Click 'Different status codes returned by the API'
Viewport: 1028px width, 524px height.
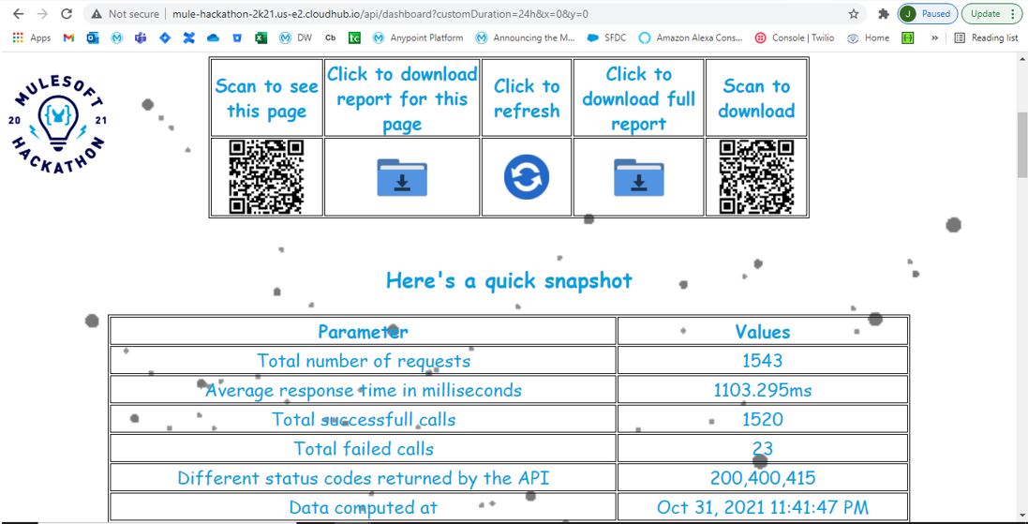pyautogui.click(x=364, y=478)
